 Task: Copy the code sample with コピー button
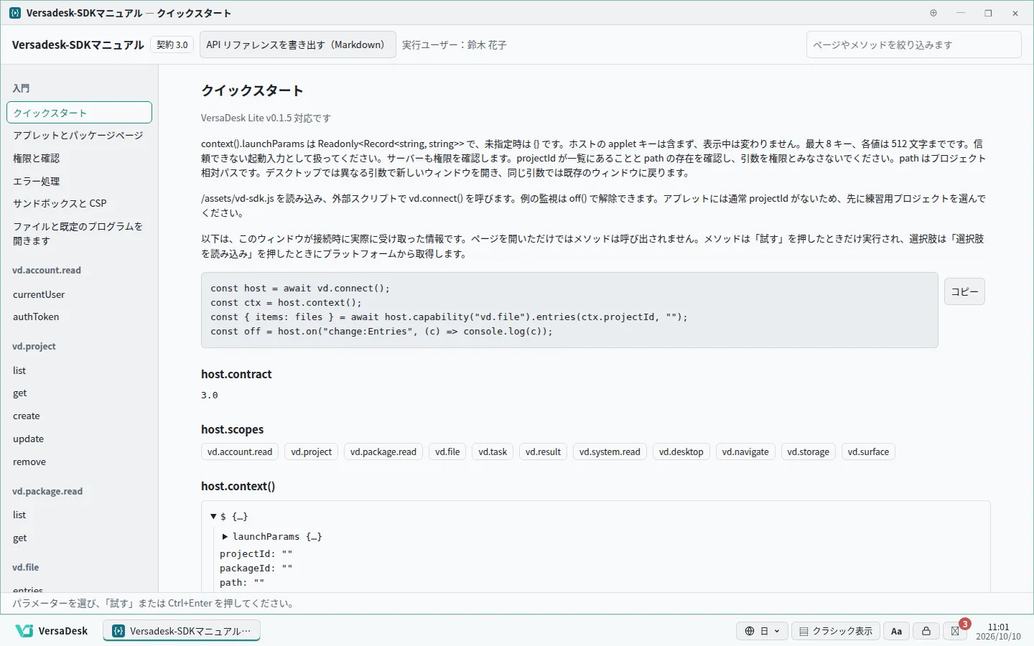coord(964,291)
